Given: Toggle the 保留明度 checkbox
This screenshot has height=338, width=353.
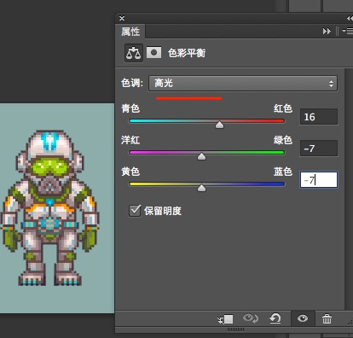Looking at the screenshot, I should tap(135, 211).
